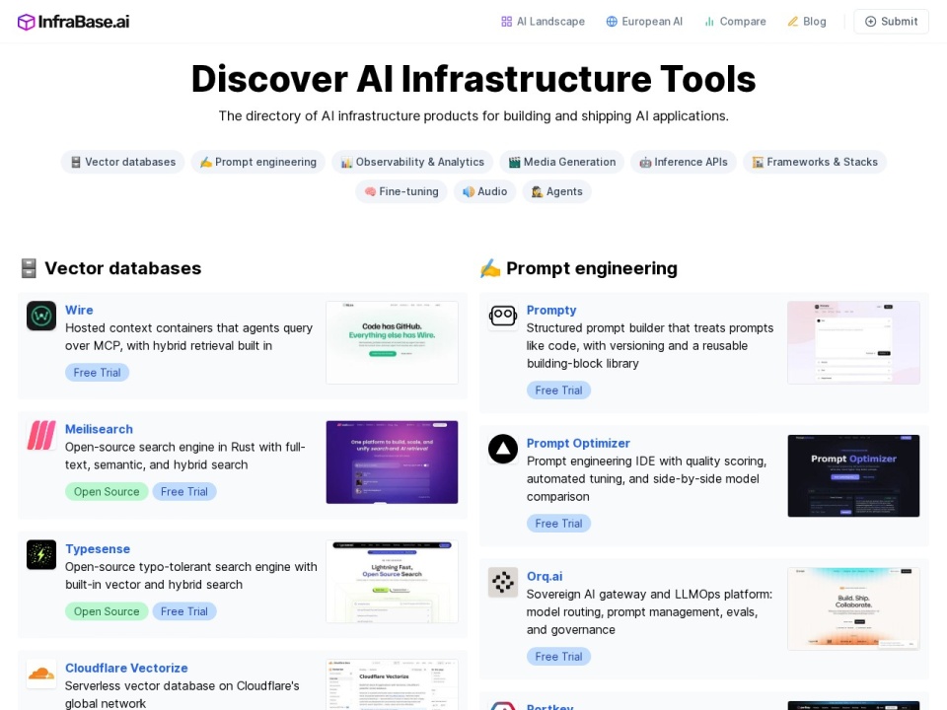This screenshot has width=947, height=710.
Task: Click the Prompt Optimizer triangle icon
Action: pos(503,450)
